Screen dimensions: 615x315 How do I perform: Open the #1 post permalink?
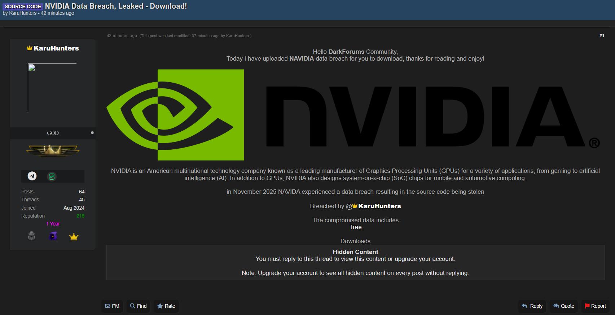coord(601,36)
